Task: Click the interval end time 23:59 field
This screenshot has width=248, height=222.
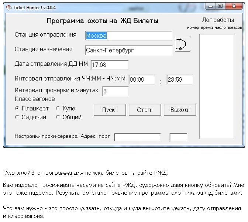Action: (x=180, y=79)
